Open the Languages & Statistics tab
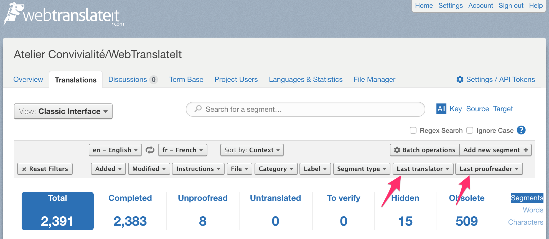 [306, 79]
